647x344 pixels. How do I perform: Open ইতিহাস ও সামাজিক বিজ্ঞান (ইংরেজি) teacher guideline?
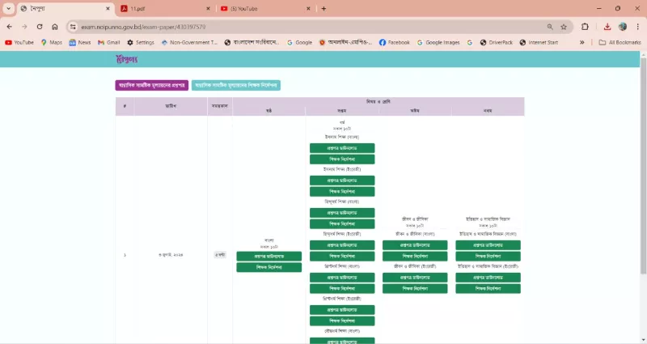click(x=488, y=289)
